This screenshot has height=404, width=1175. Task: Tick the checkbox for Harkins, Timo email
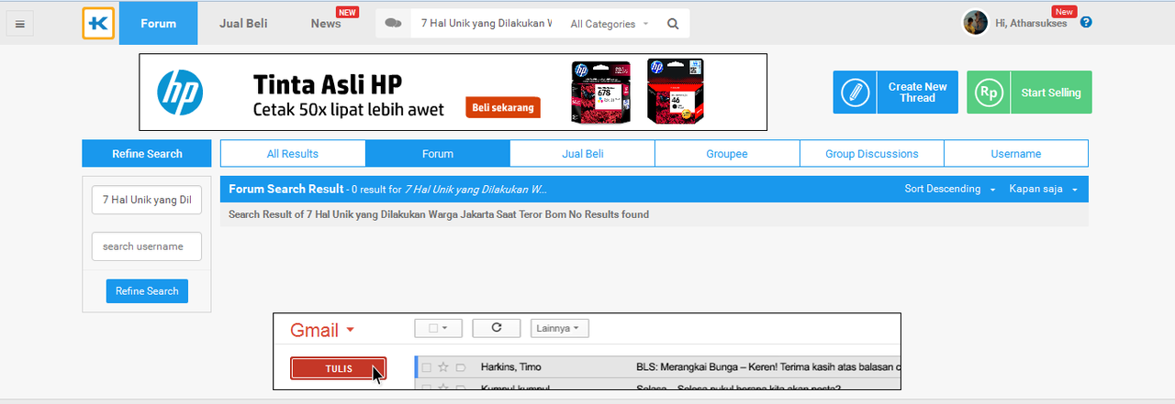point(426,366)
